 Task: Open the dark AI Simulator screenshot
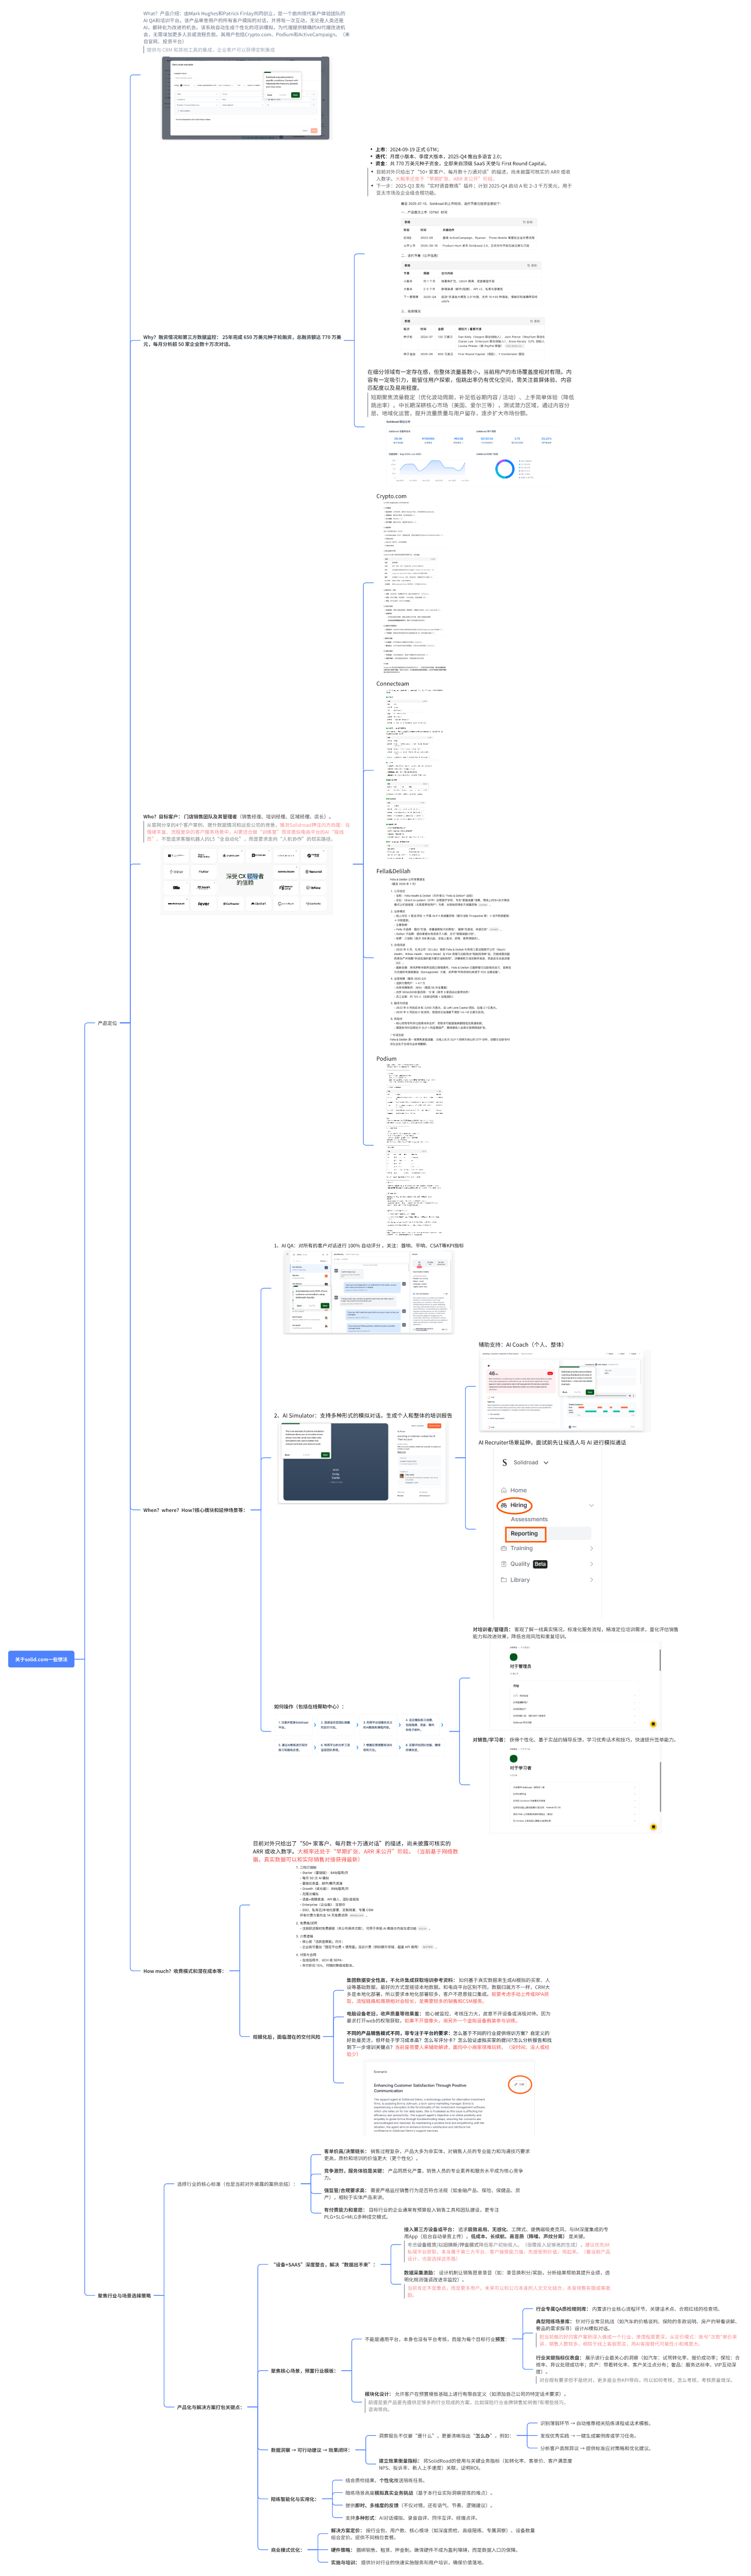click(x=335, y=1462)
